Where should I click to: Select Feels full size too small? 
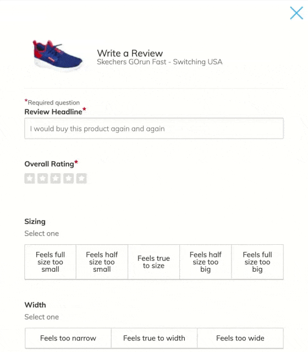[50, 262]
